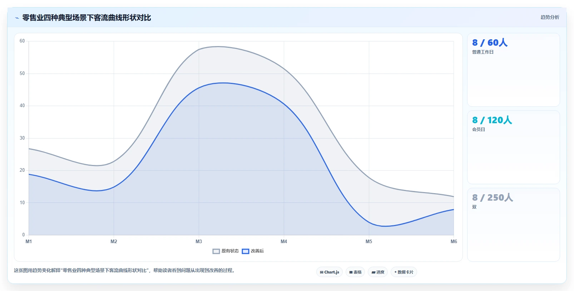The image size is (574, 291).
Task: Open the 8 / 250人 card
Action: (513, 225)
